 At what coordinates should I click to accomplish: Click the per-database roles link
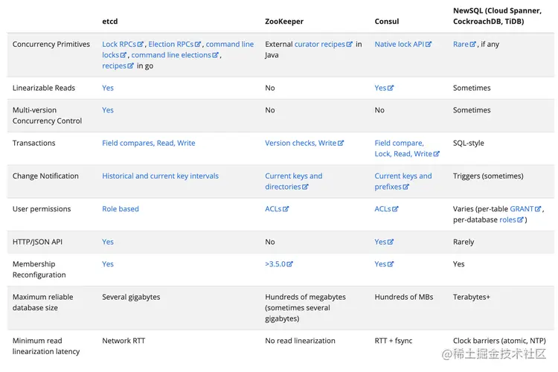click(507, 220)
